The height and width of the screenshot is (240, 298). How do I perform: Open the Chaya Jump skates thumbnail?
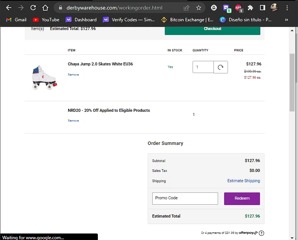[45, 78]
